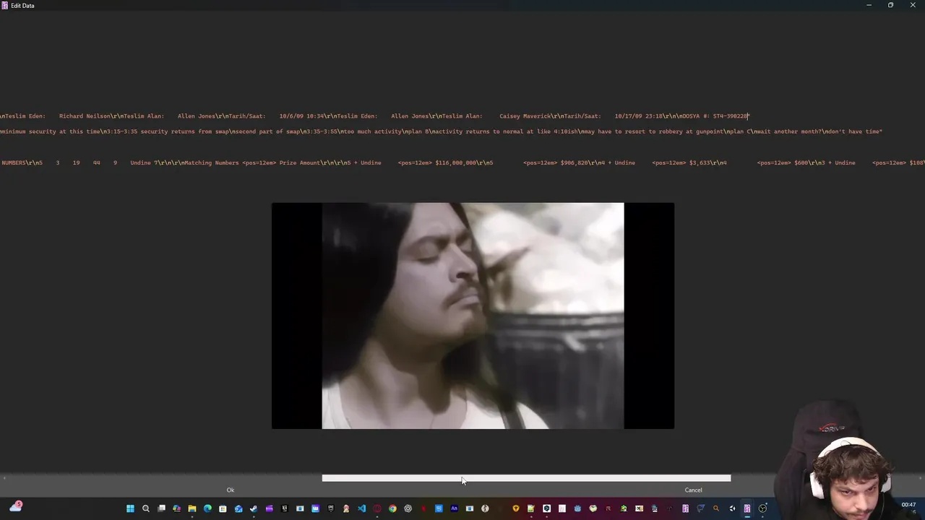Screen dimensions: 925x520
Task: Click the '$116,000,000' prize value text
Action: coord(455,162)
